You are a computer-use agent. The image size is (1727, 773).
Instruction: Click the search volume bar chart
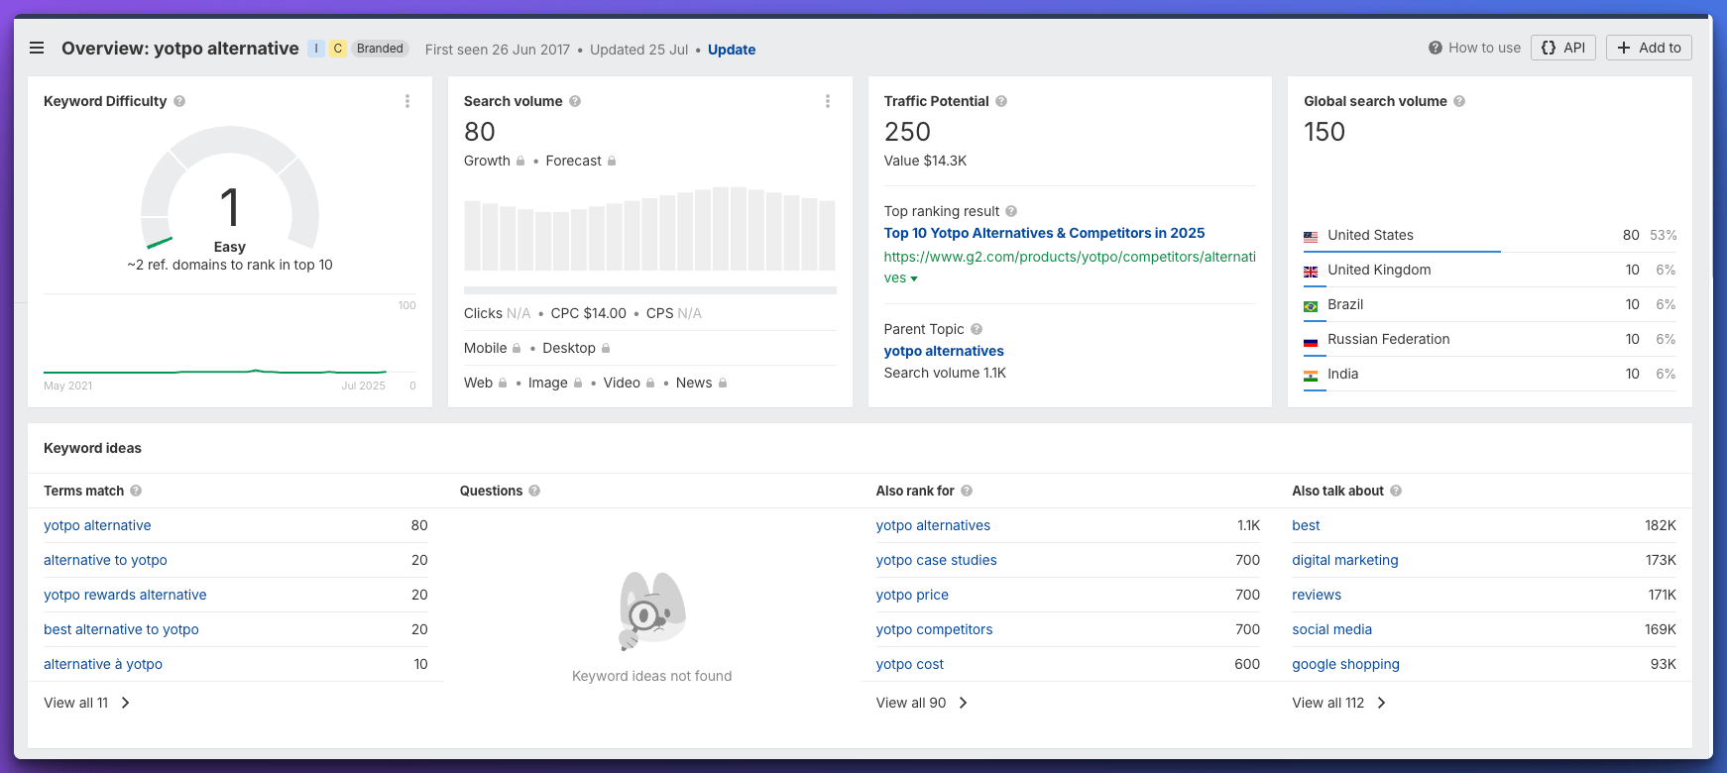tap(650, 229)
